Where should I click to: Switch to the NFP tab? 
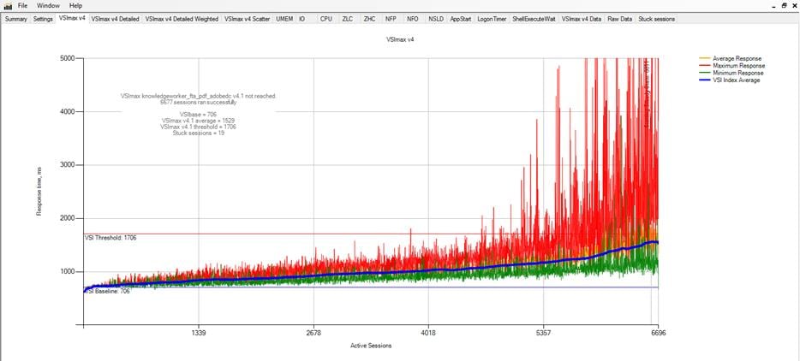(391, 19)
